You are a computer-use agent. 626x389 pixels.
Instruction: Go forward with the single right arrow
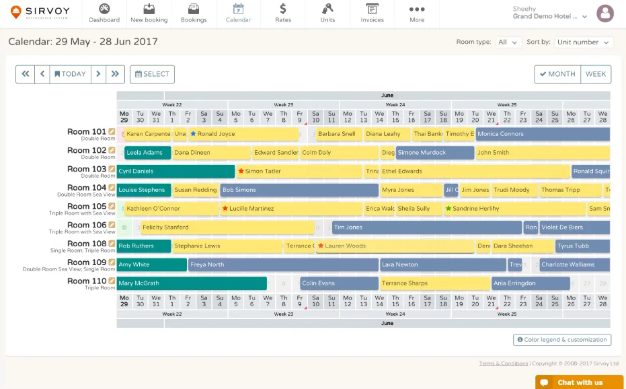[x=98, y=74]
